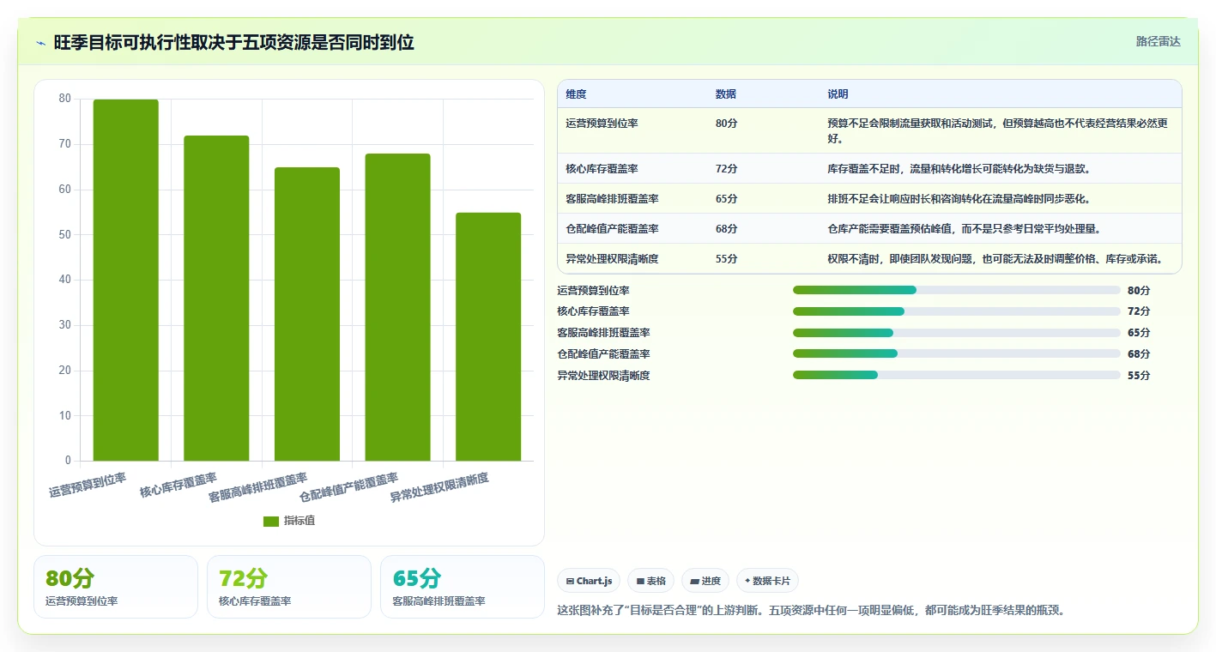
Task: Click the 客服高峰排班覆盖率 bar in the chart
Action: [x=307, y=314]
